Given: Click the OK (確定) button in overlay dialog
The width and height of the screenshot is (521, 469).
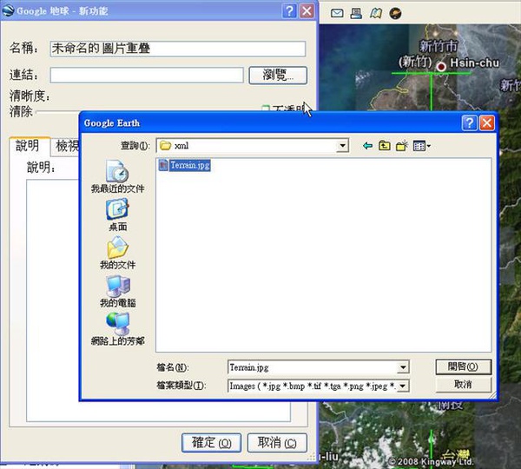Looking at the screenshot, I should (211, 442).
